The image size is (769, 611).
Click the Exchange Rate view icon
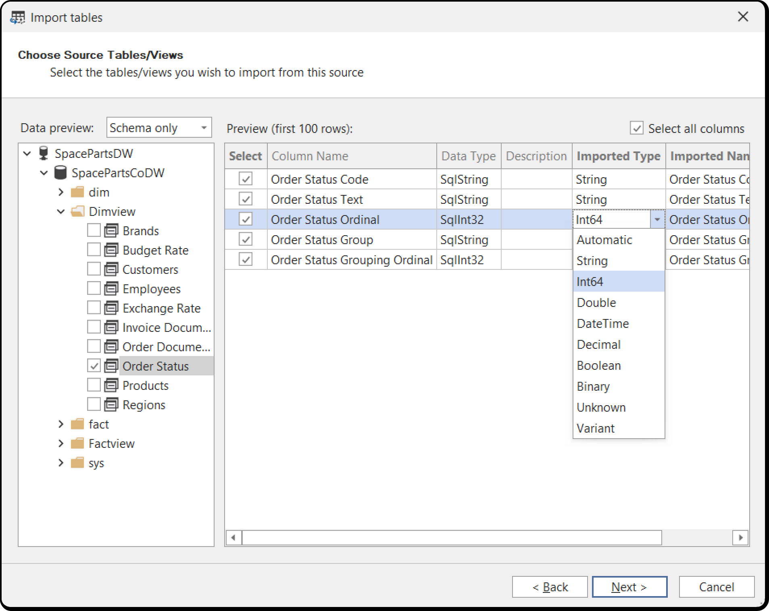coord(111,308)
